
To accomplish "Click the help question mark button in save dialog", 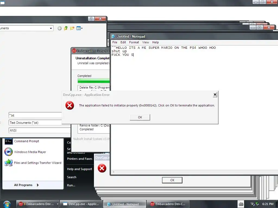I will pyautogui.click(x=91, y=19).
